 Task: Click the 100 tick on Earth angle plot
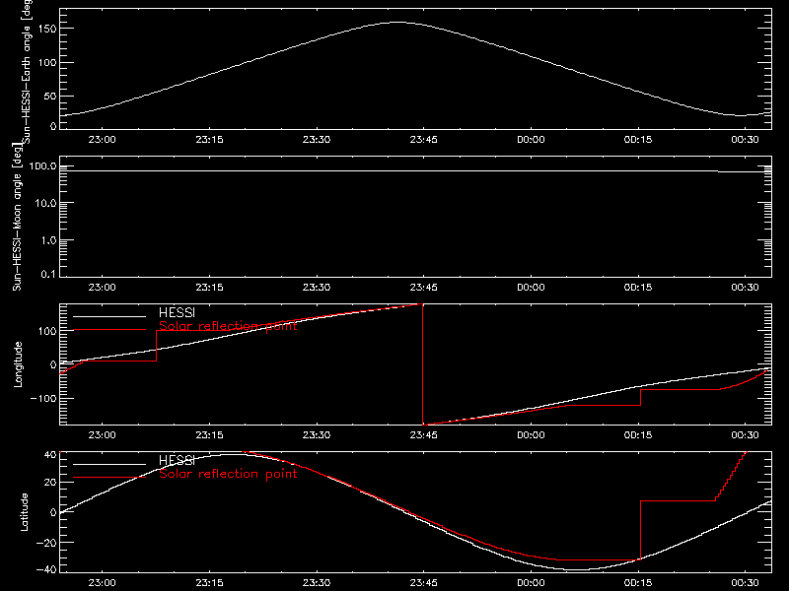[x=48, y=62]
